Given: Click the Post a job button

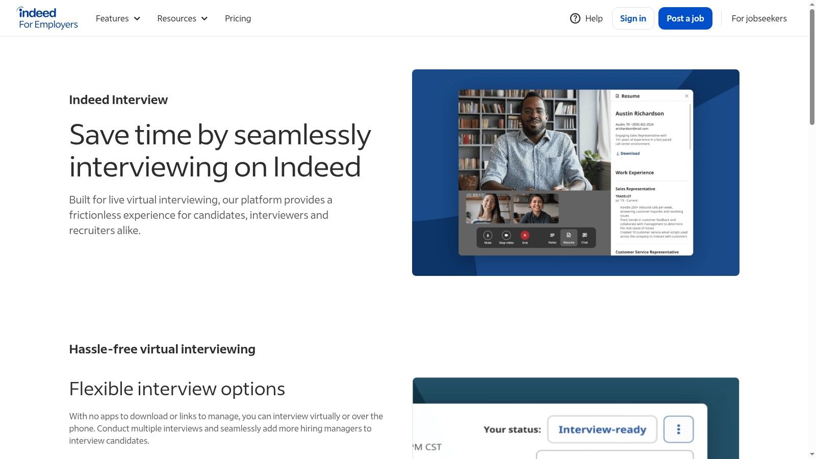Looking at the screenshot, I should 685,18.
